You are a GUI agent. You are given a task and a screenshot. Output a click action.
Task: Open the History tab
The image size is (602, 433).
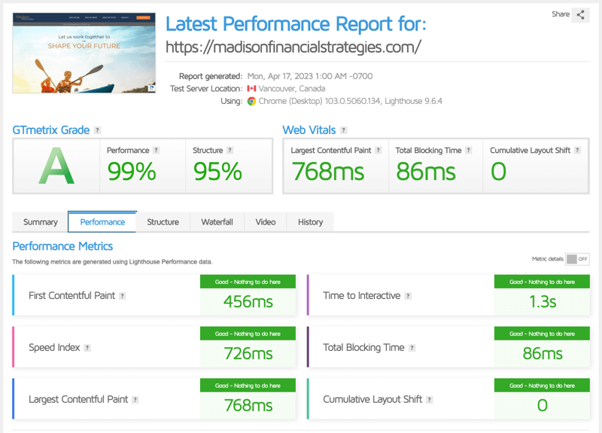[x=310, y=222]
